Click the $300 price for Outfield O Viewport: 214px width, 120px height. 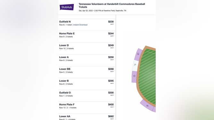click(x=111, y=93)
